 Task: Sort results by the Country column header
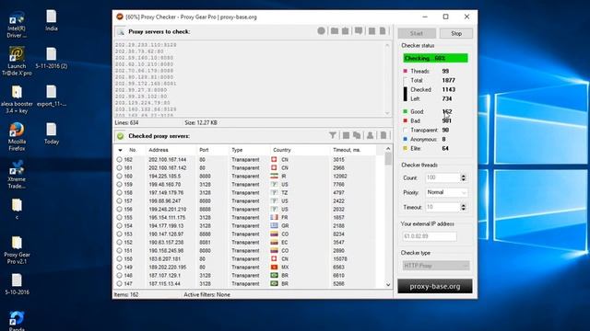tap(300, 150)
